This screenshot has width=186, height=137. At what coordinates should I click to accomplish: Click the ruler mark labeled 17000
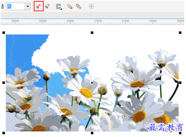pyautogui.click(x=125, y=21)
